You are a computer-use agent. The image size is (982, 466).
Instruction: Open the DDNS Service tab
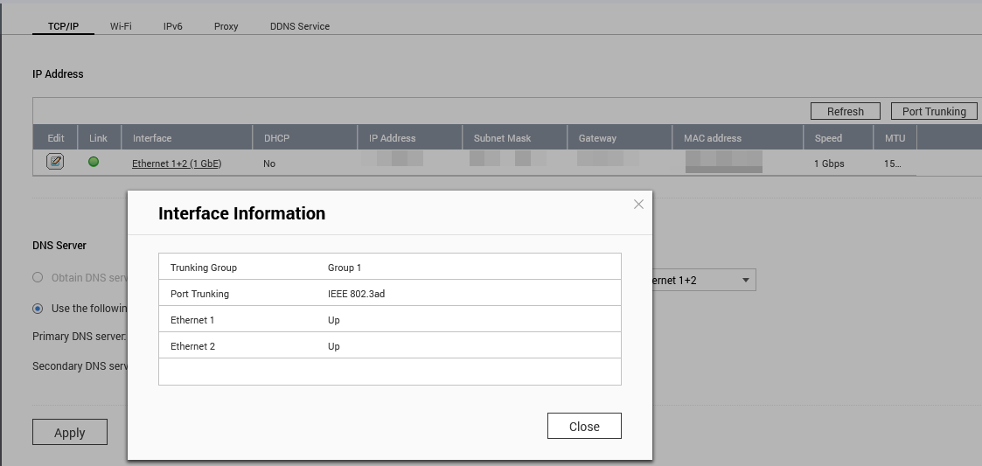pos(300,26)
